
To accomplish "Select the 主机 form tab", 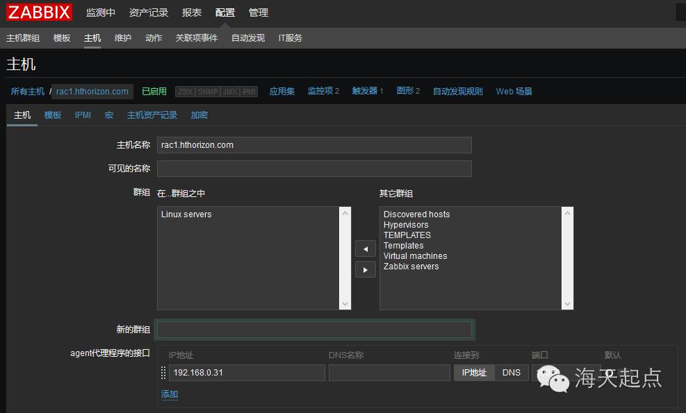I will [22, 115].
